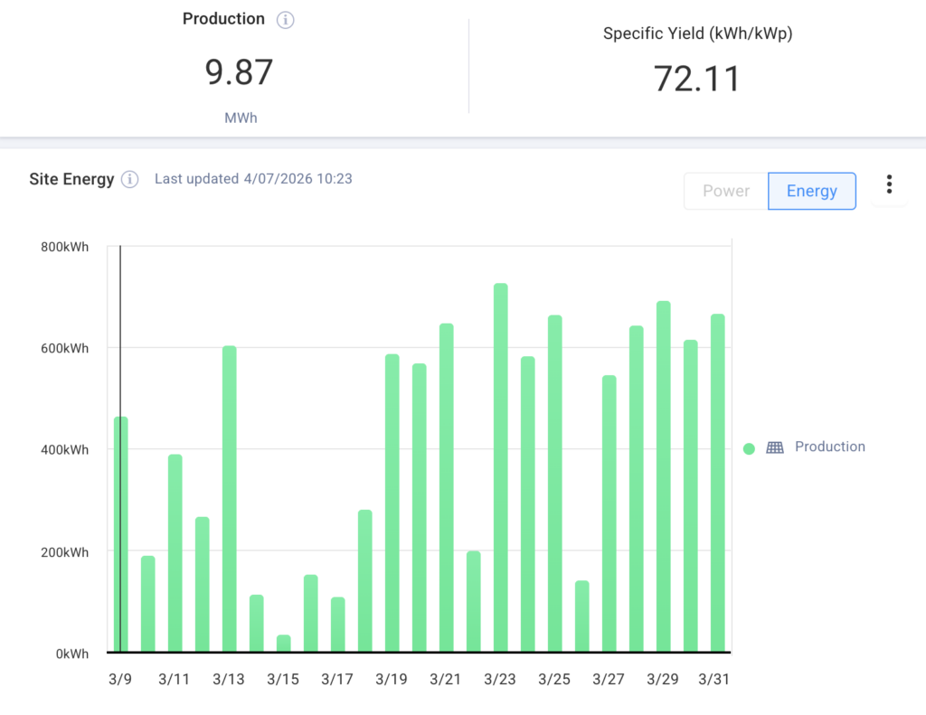926x715 pixels.
Task: Click the Last updated timestamp text
Action: pyautogui.click(x=253, y=179)
